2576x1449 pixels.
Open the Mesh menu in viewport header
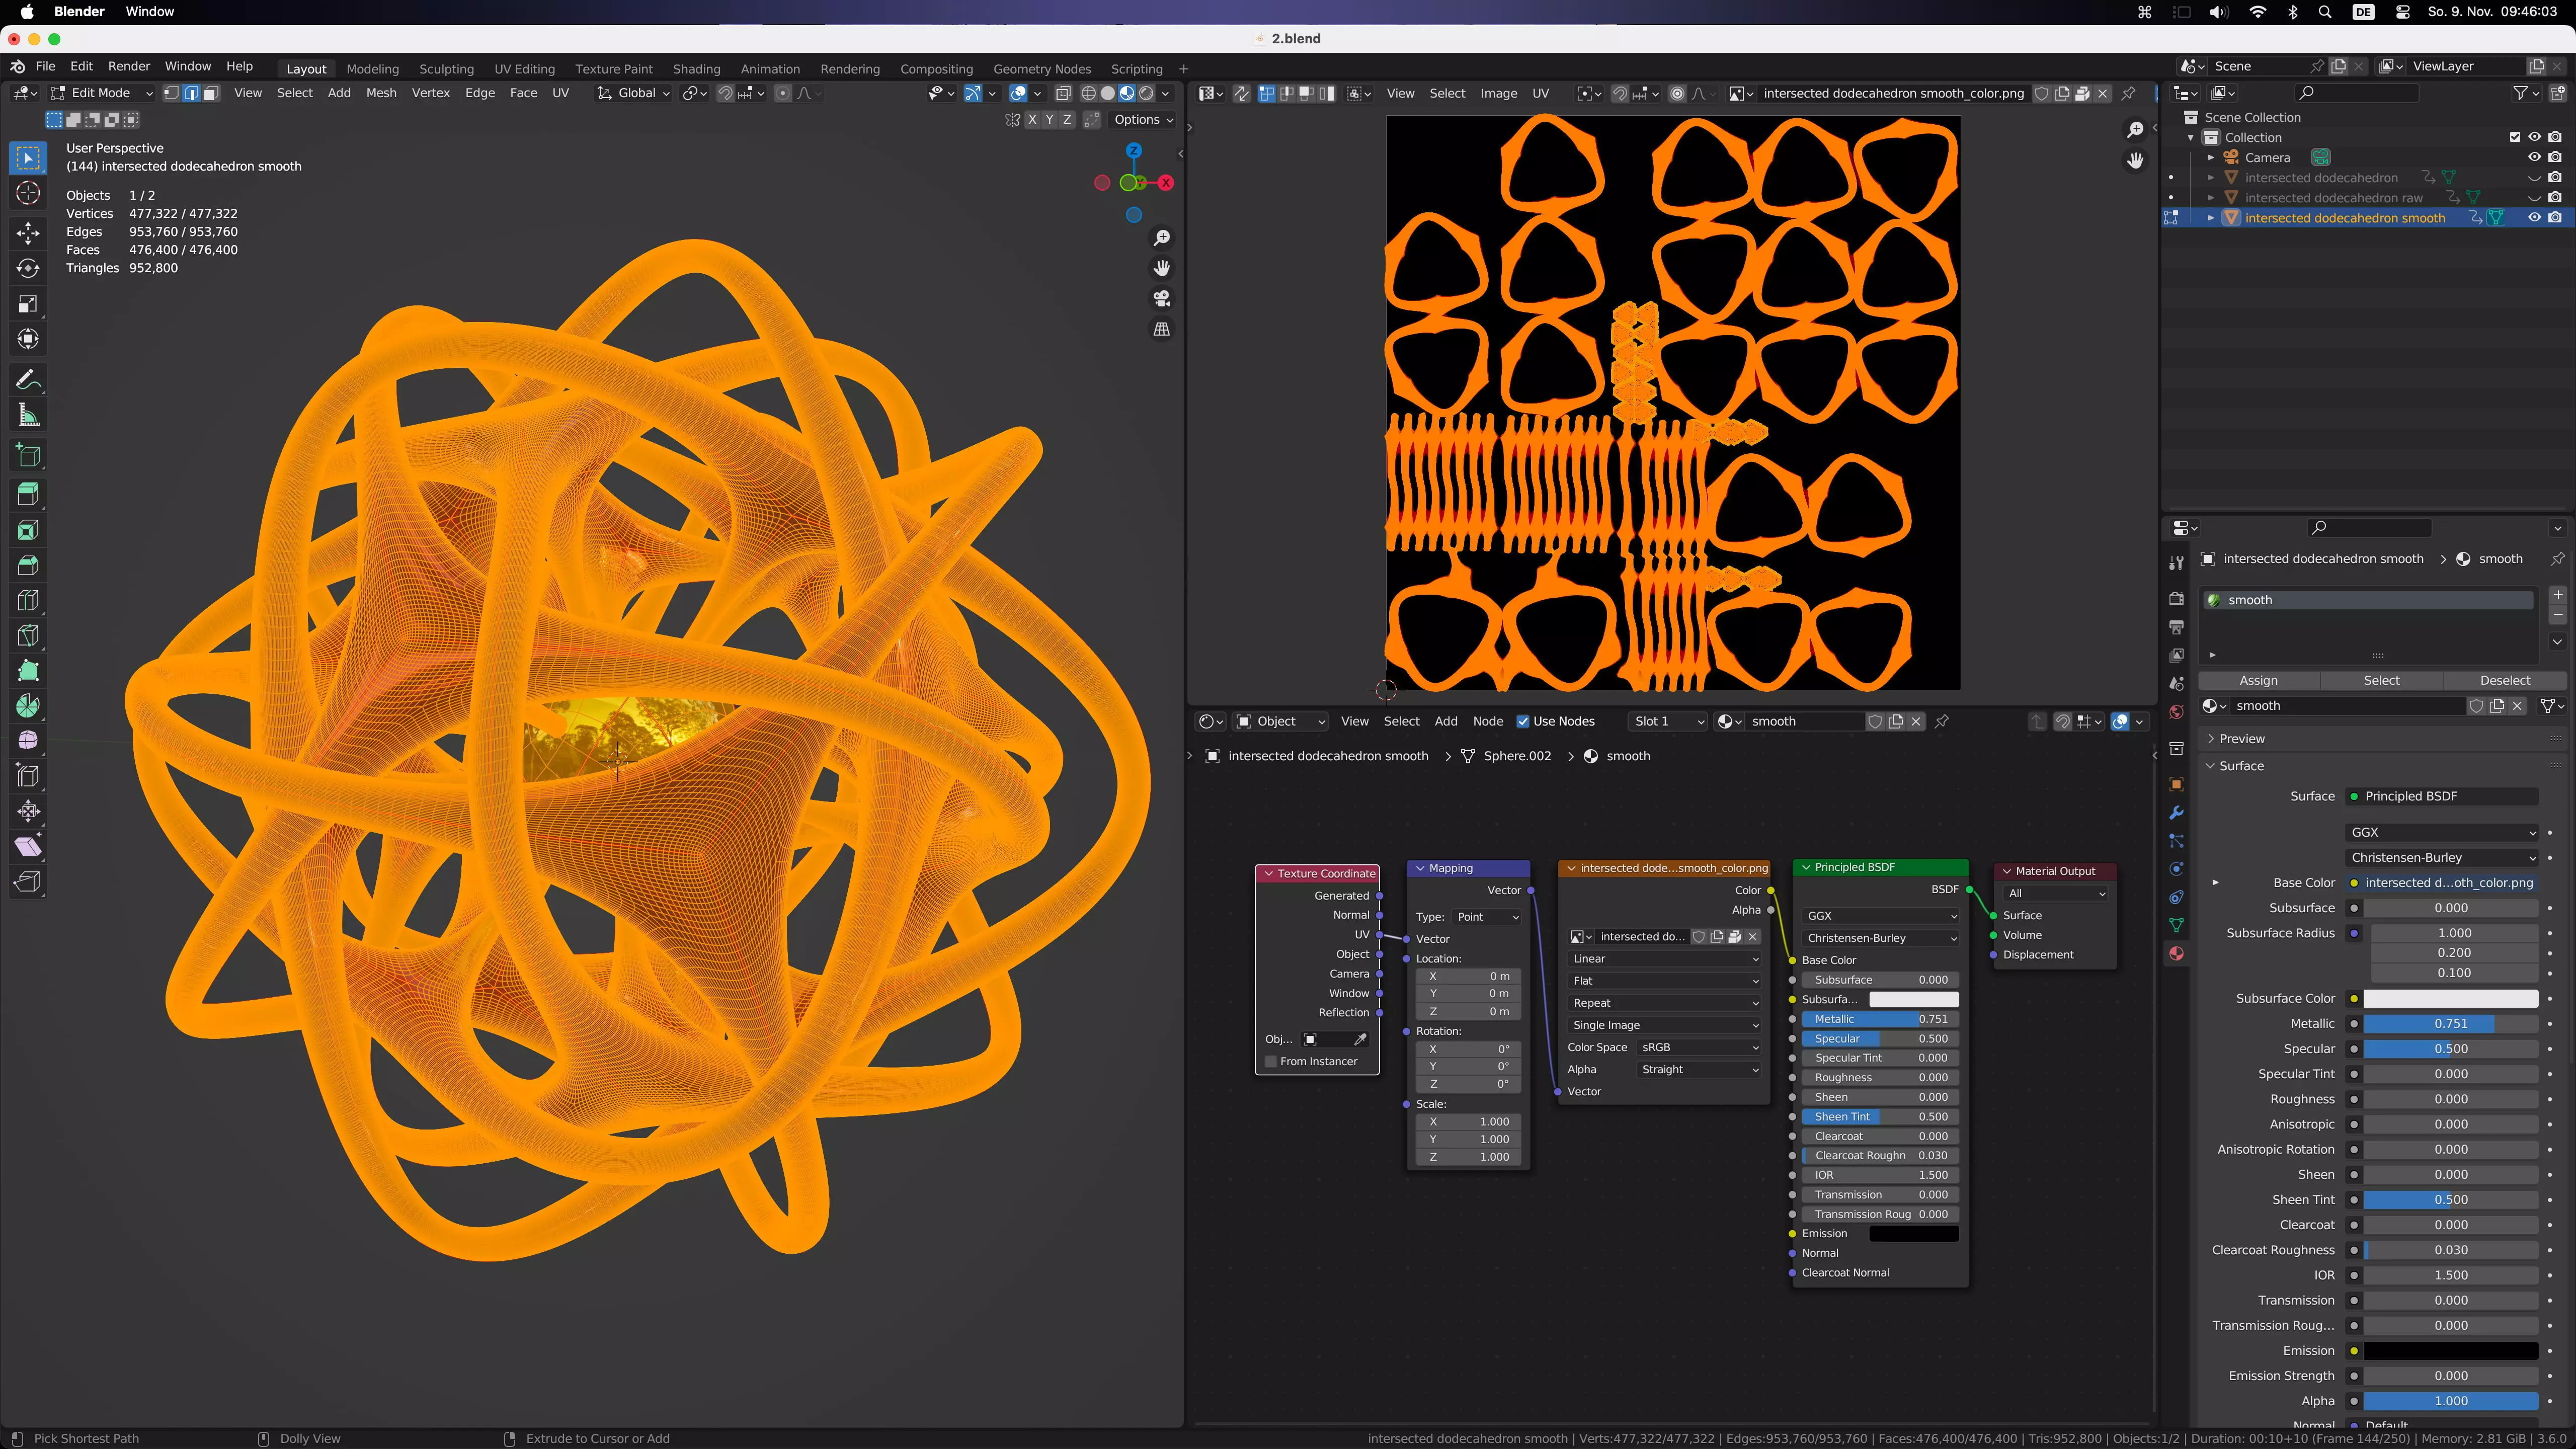click(381, 93)
